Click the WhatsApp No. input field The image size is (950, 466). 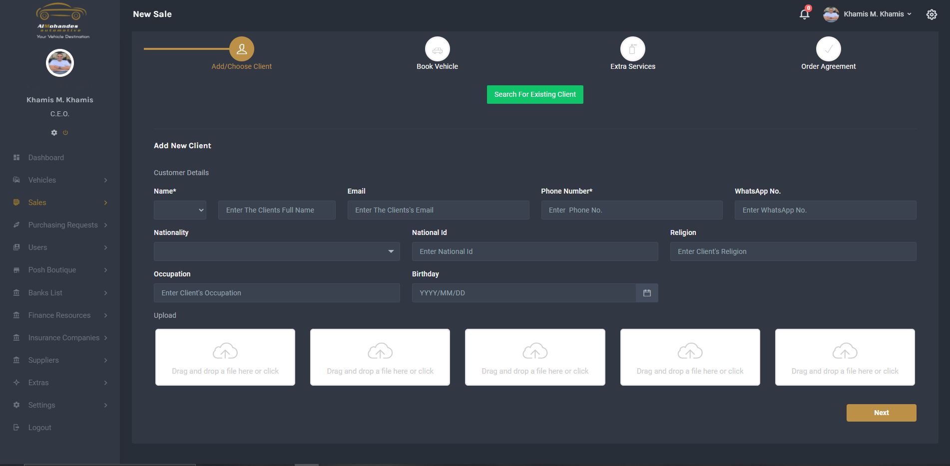click(x=825, y=210)
